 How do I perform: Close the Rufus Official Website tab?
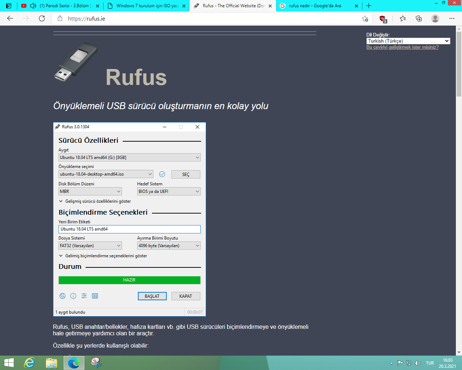270,6
